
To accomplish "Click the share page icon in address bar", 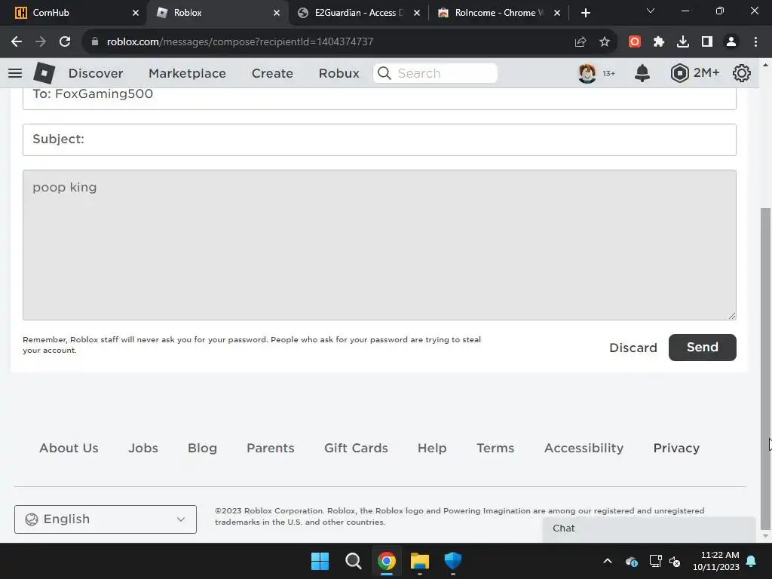I will (581, 42).
